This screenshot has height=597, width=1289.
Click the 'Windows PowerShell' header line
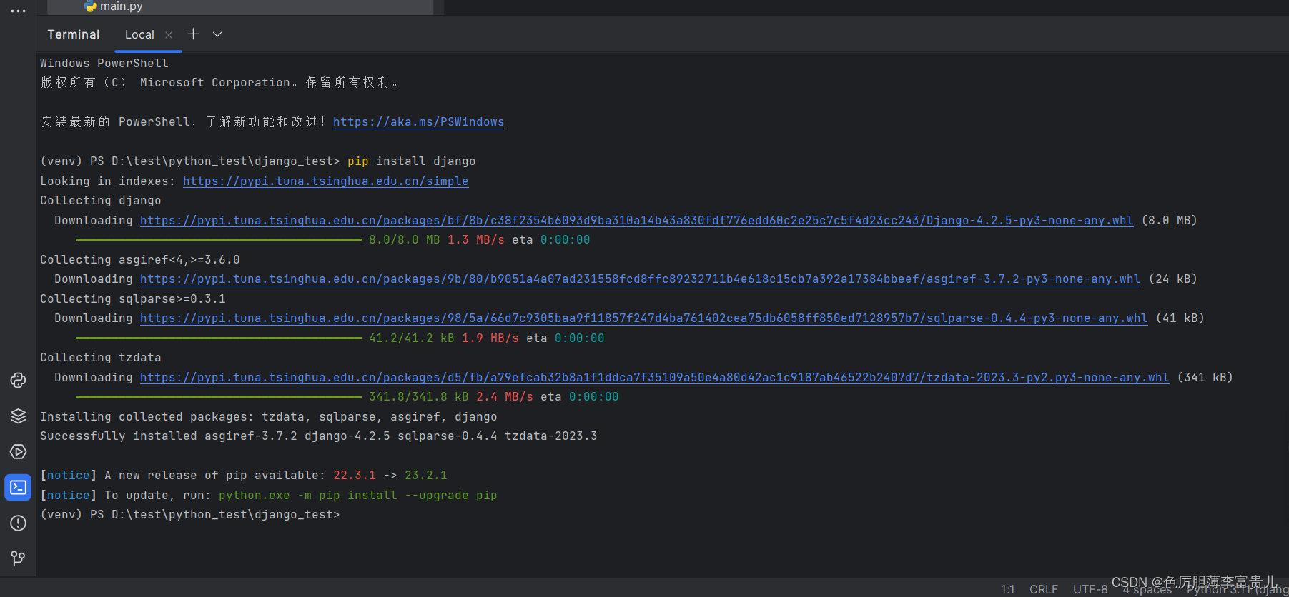104,64
